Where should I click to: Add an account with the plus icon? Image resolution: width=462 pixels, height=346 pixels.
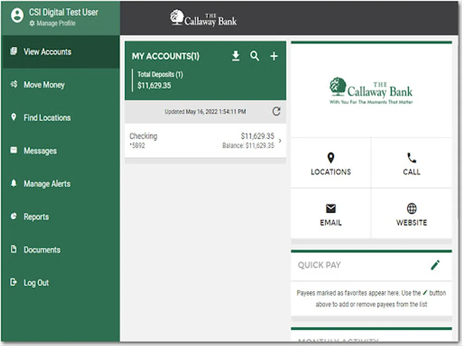[274, 57]
